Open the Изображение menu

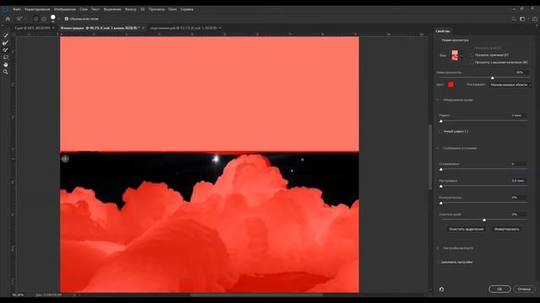(65, 9)
